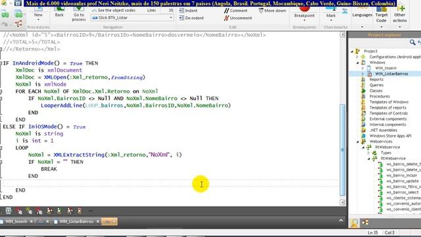Click the scroll up arrow of code editor

(x=342, y=35)
